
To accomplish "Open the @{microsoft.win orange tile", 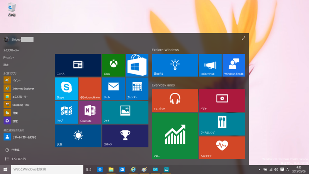I will pos(90,89).
